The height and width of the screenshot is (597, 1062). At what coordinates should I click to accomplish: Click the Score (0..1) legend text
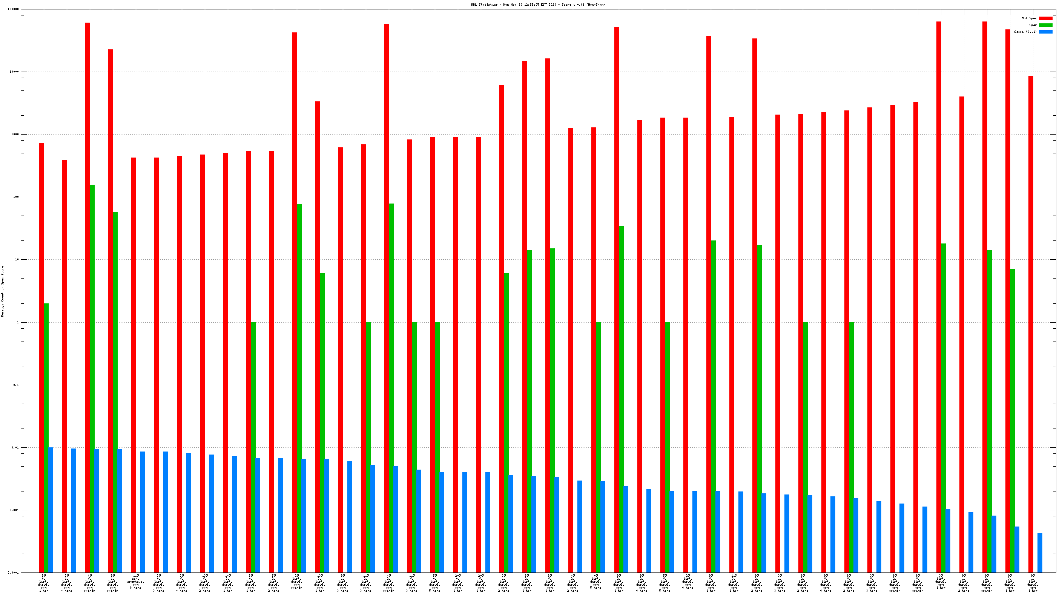pos(1025,32)
